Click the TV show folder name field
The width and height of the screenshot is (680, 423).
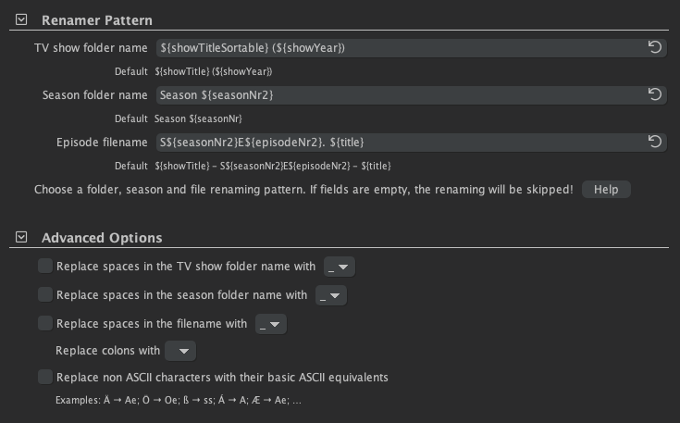tap(398, 47)
